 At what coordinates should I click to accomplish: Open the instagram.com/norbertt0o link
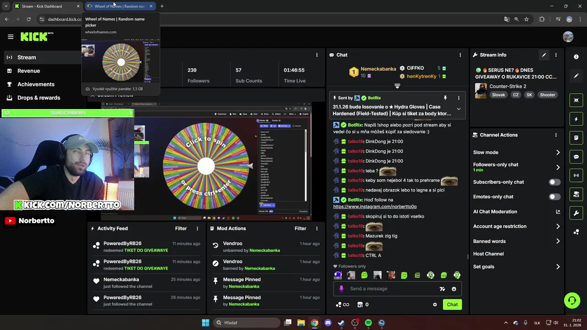pos(375,207)
